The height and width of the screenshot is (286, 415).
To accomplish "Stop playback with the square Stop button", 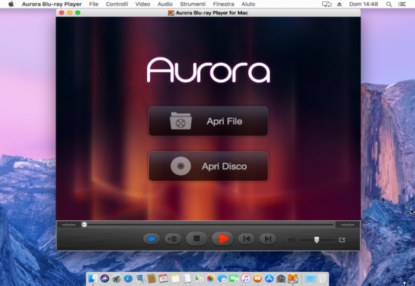I will 197,239.
